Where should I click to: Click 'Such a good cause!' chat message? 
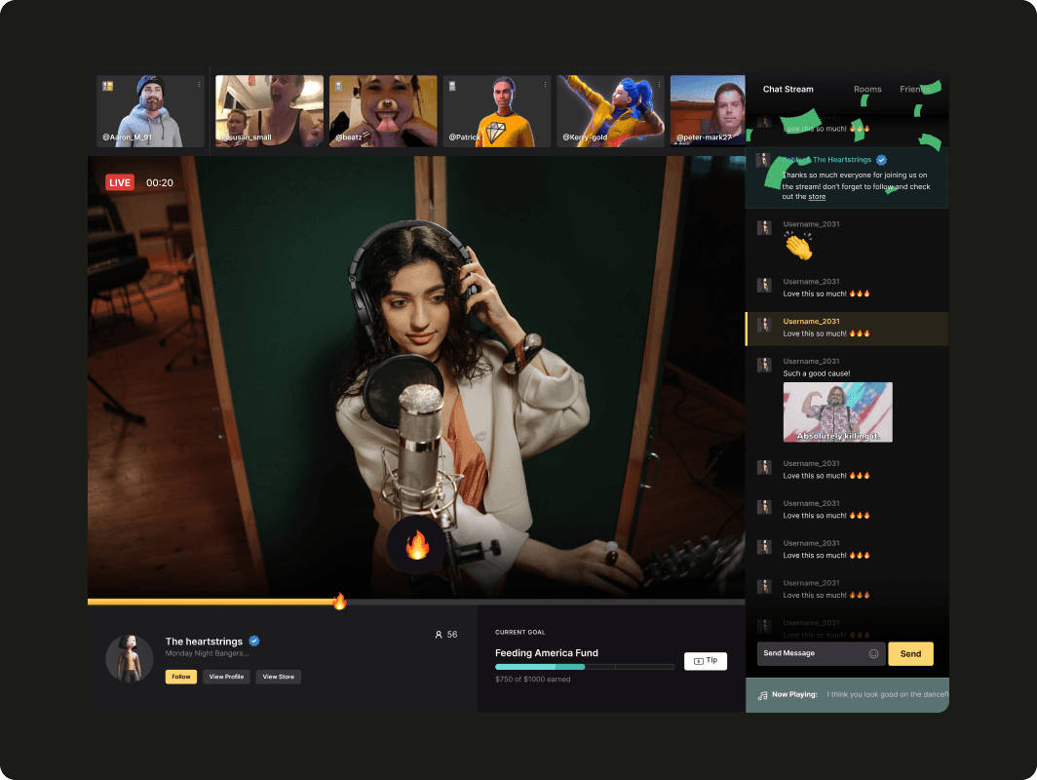pos(817,373)
